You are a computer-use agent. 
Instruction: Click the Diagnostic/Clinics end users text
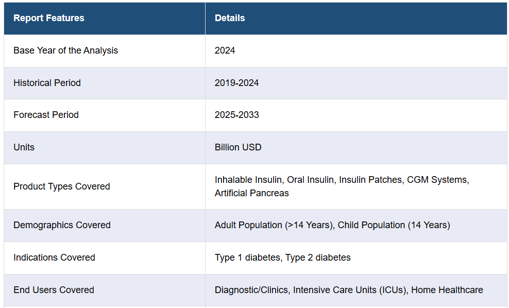251,290
